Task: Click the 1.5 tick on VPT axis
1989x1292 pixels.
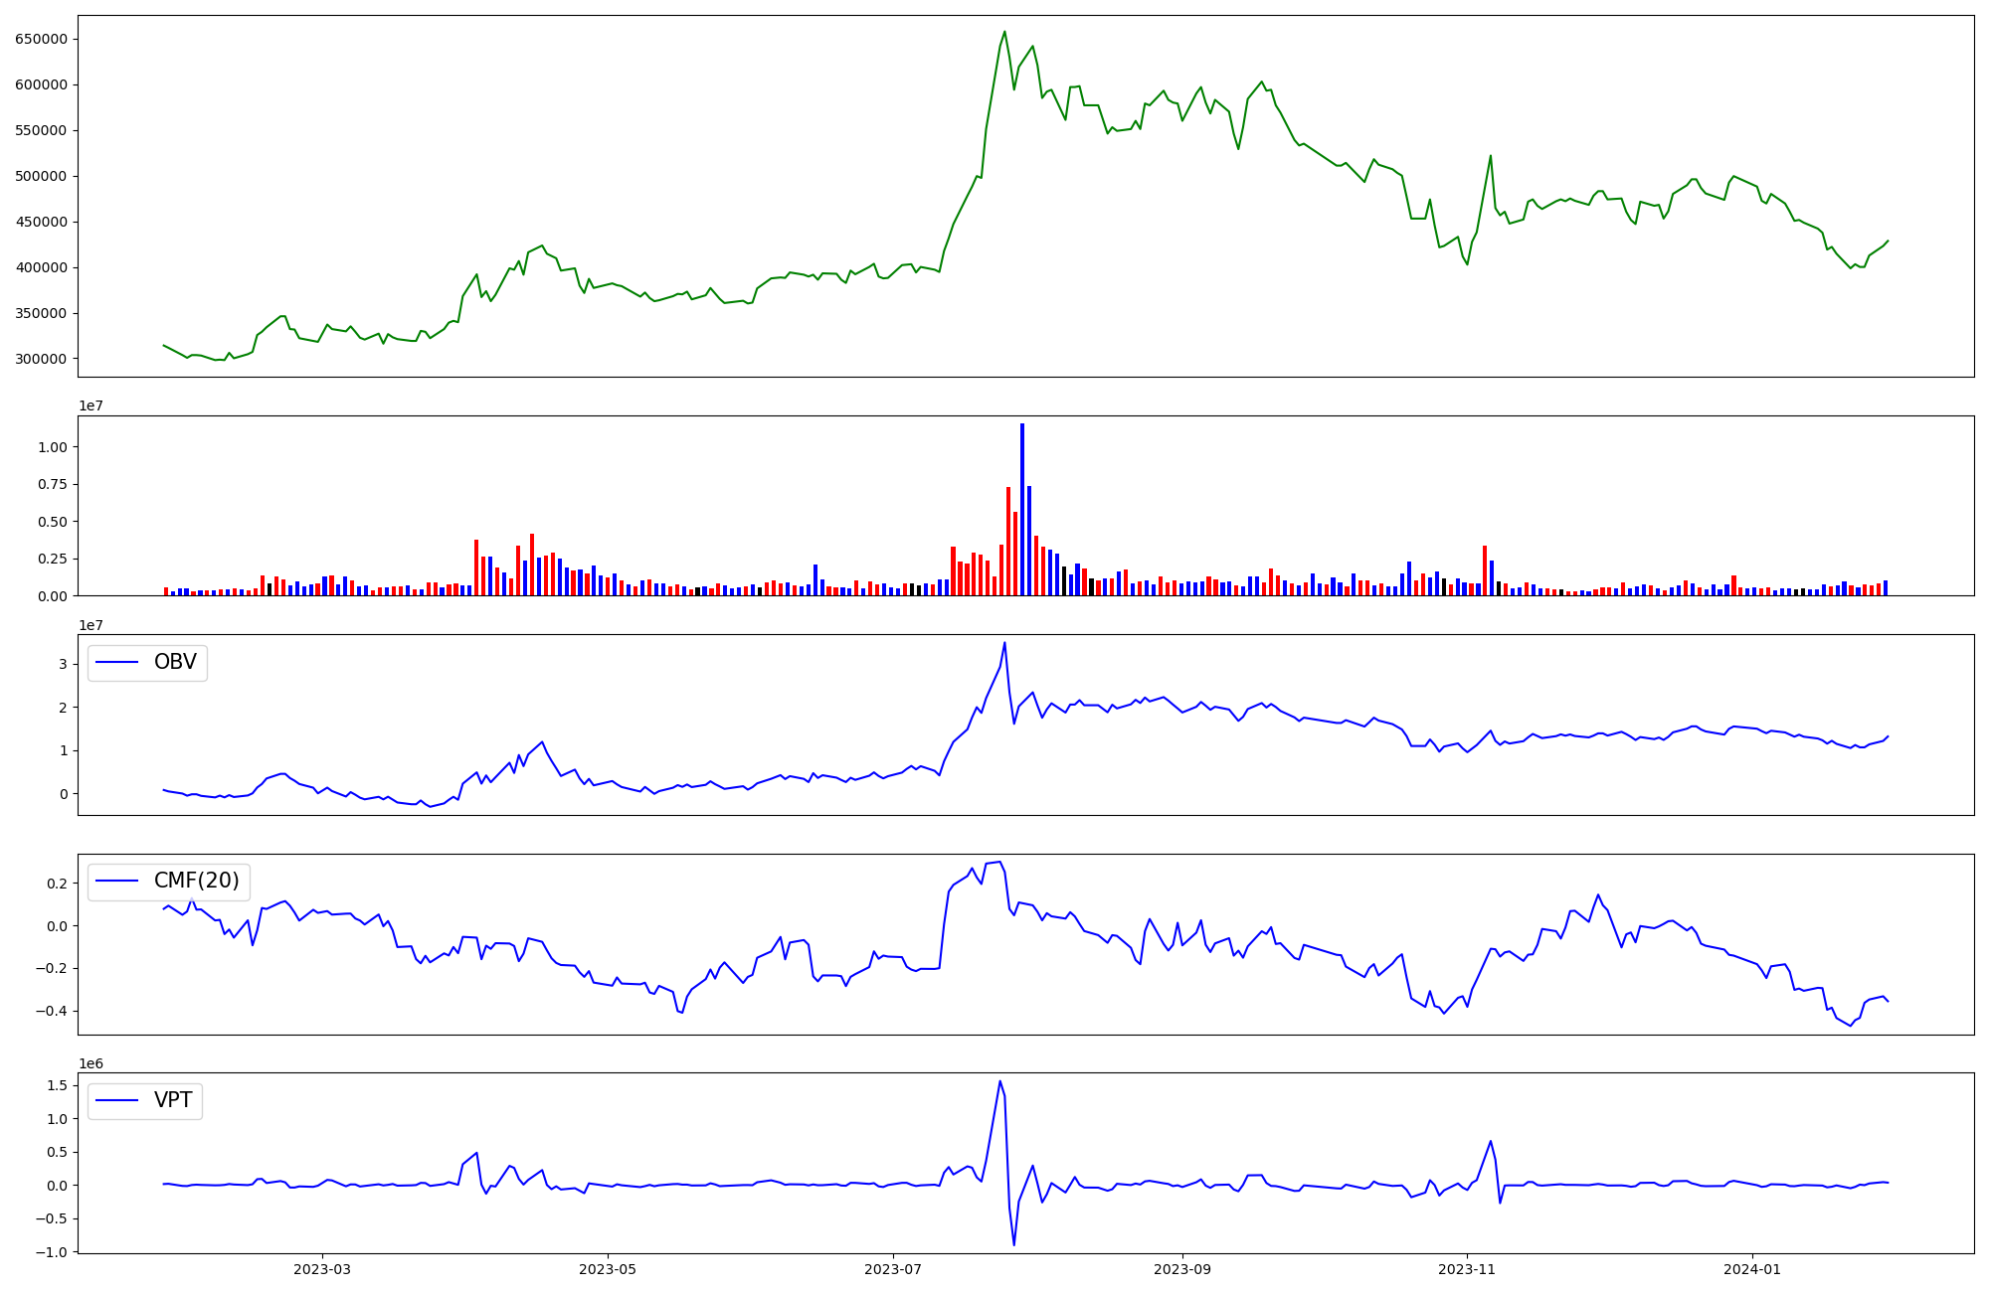Action: click(58, 1085)
